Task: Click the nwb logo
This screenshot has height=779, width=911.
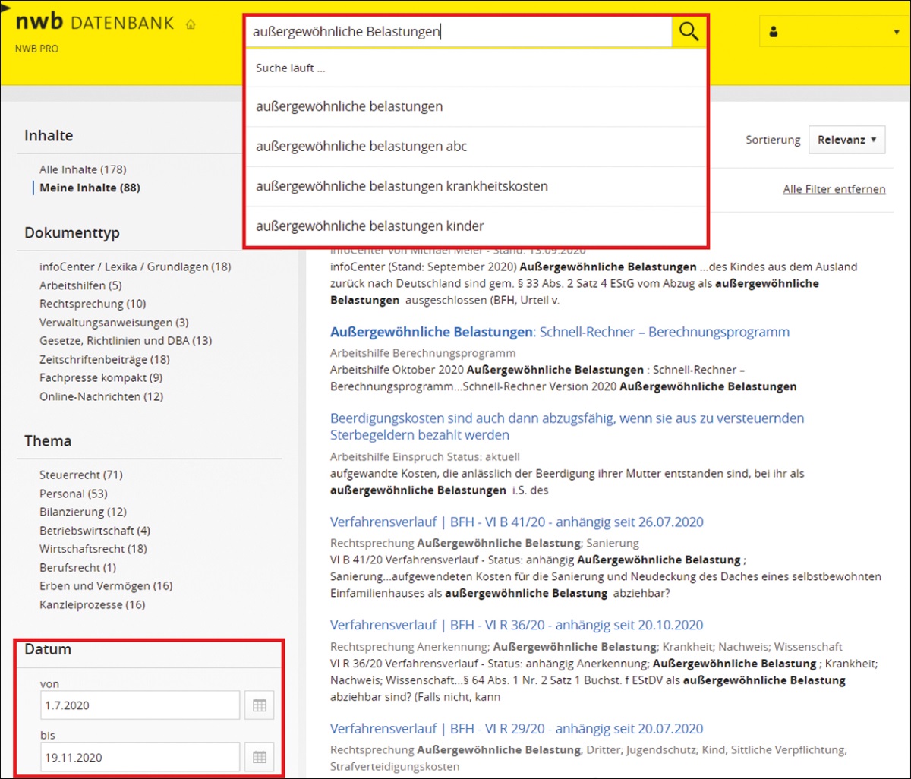Action: click(x=39, y=23)
